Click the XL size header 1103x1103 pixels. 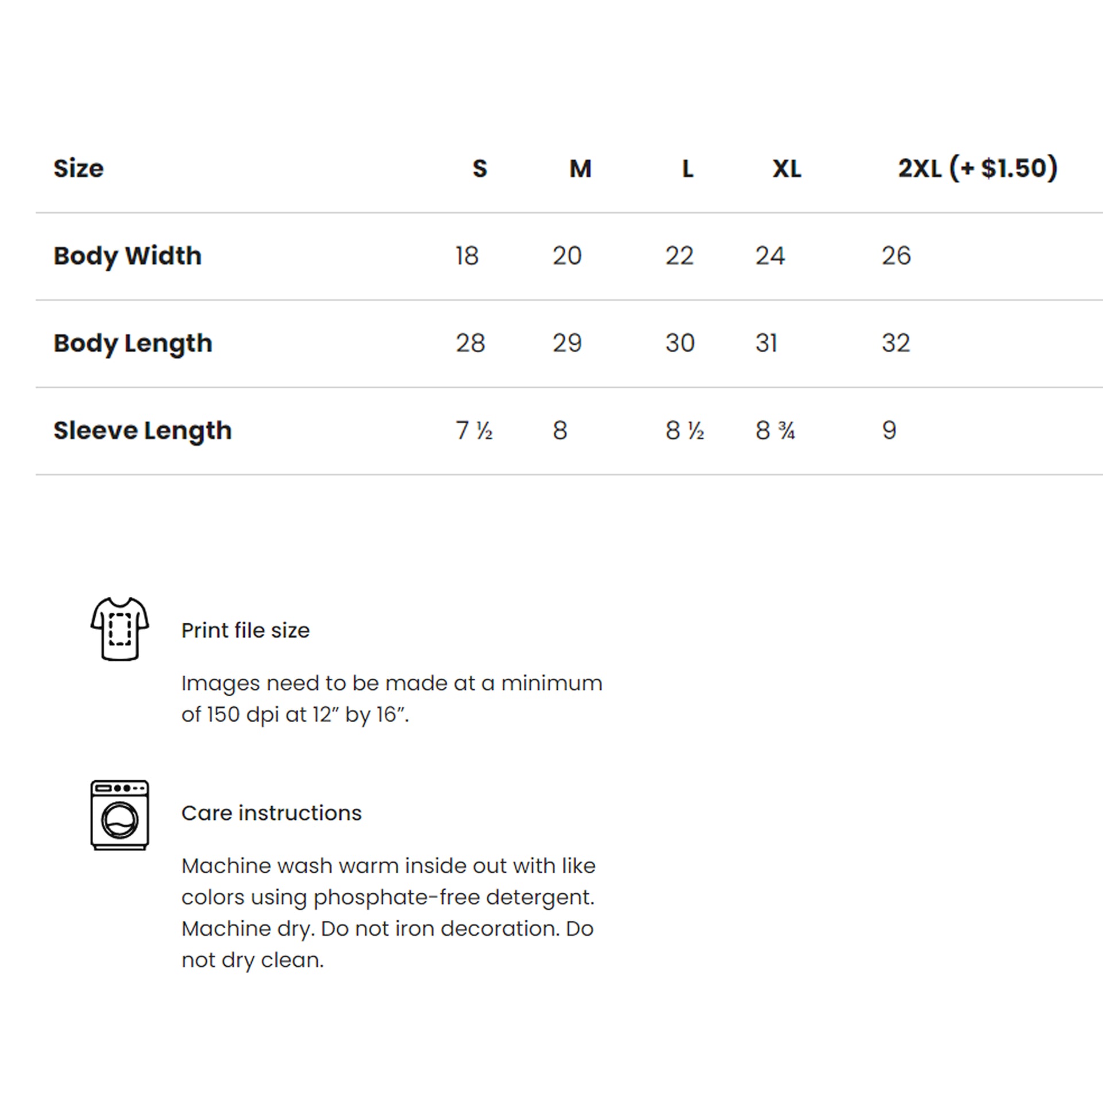click(786, 168)
